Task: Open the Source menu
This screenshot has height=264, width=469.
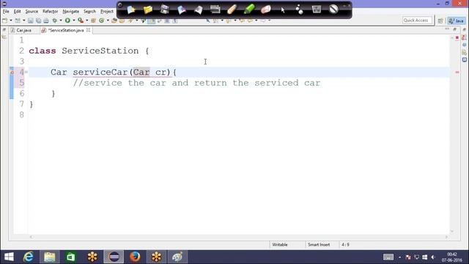Action: pos(32,12)
